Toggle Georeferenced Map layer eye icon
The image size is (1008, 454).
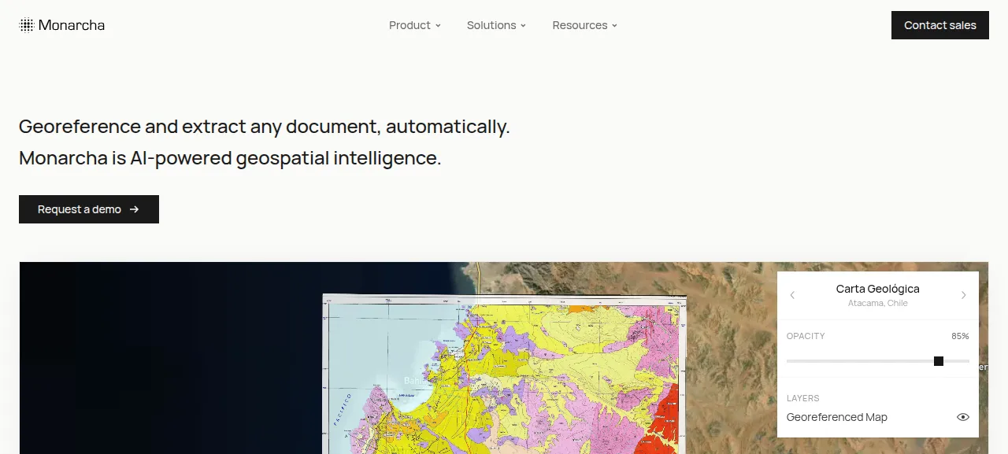(x=962, y=417)
